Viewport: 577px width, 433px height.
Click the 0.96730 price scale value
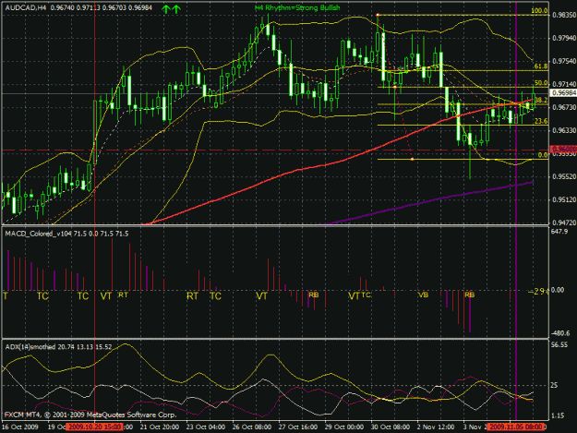point(564,107)
